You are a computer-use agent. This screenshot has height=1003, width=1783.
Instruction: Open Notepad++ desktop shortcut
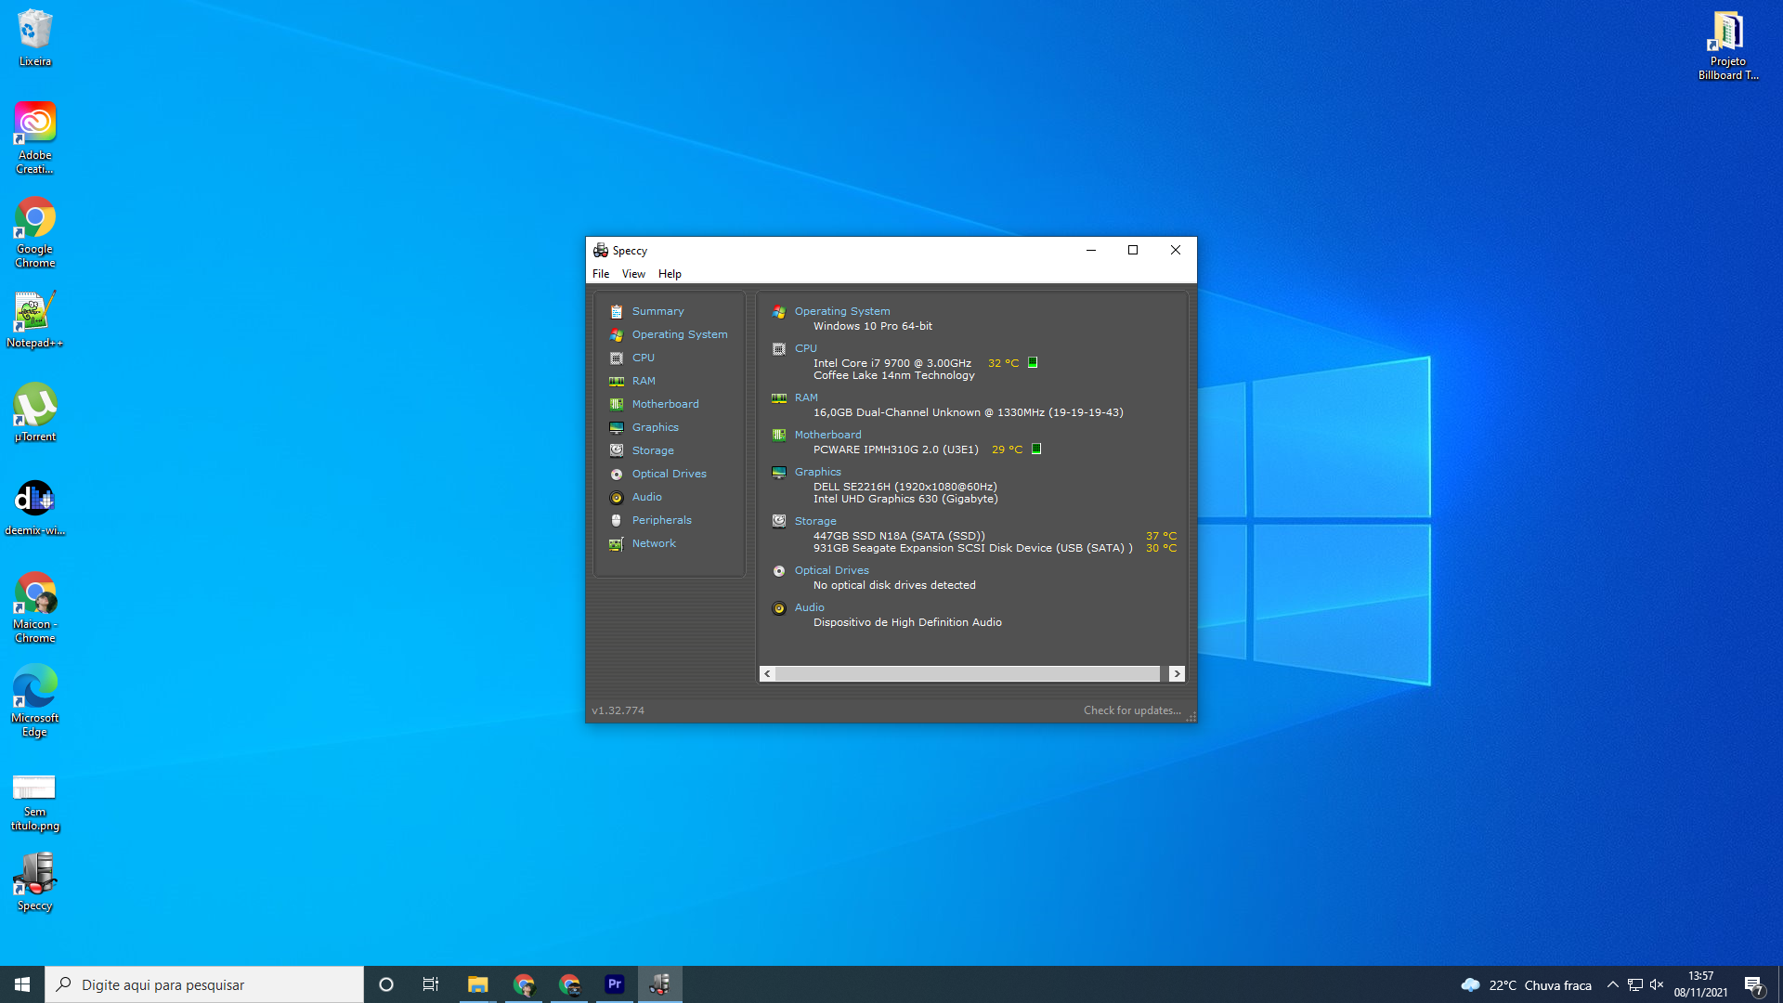point(35,320)
